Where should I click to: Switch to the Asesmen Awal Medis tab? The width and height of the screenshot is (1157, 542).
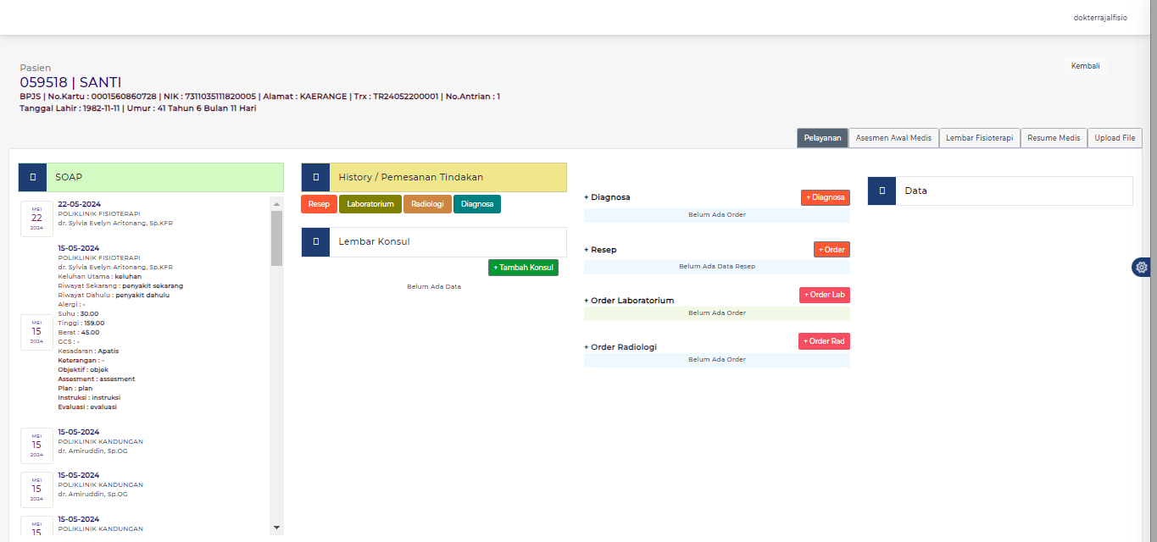tap(893, 137)
